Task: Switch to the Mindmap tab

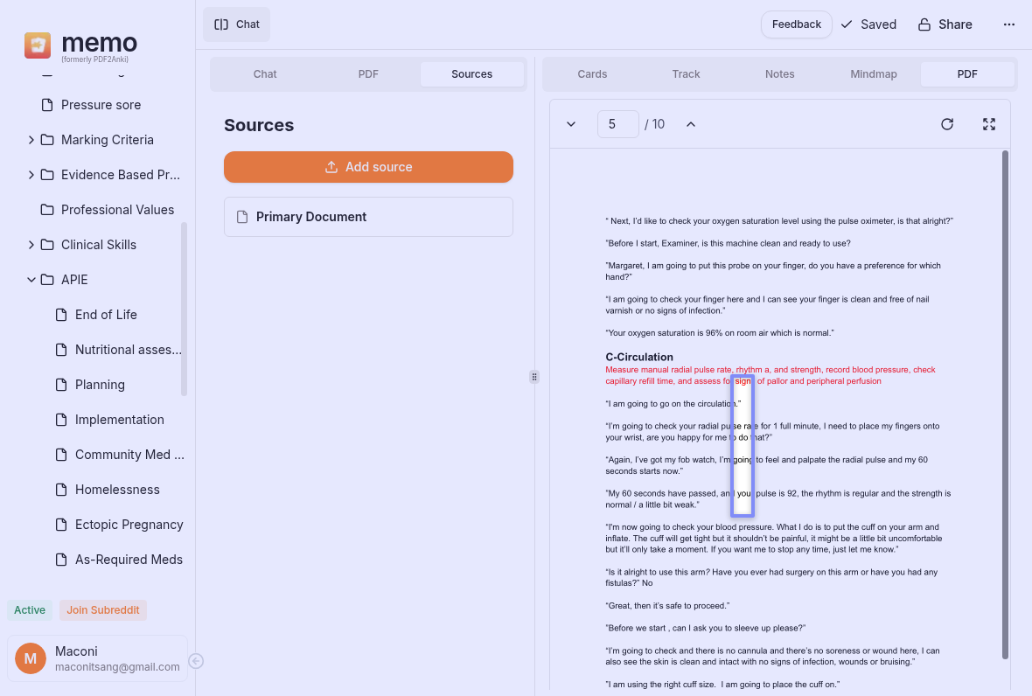Action: (873, 74)
